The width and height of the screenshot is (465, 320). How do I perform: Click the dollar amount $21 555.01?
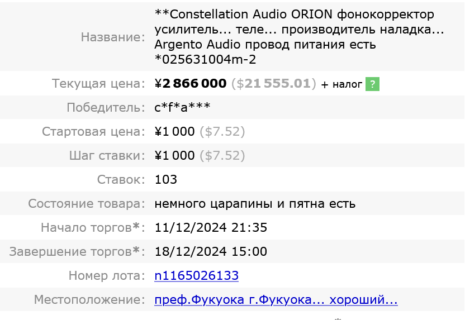click(x=273, y=84)
